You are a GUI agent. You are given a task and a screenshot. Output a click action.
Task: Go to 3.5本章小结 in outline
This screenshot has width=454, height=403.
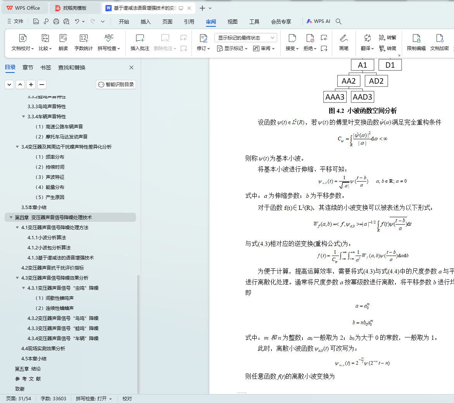(x=34, y=208)
